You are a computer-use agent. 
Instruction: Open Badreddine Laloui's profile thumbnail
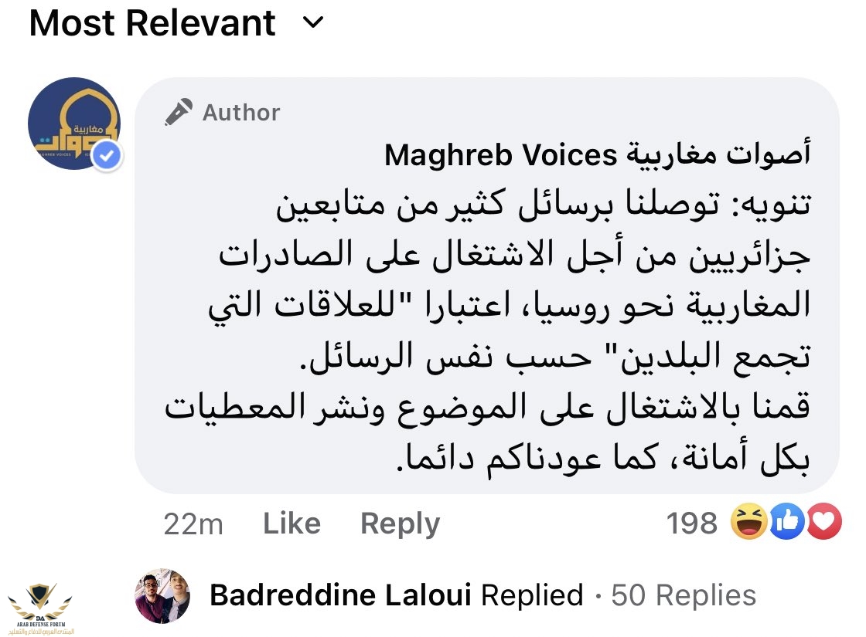[x=162, y=595]
